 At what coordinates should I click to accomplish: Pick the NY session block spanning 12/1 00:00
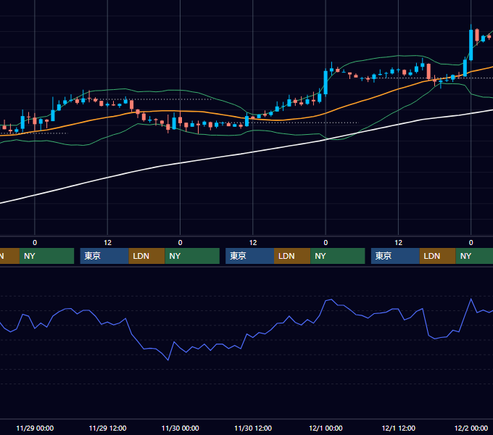[338, 256]
